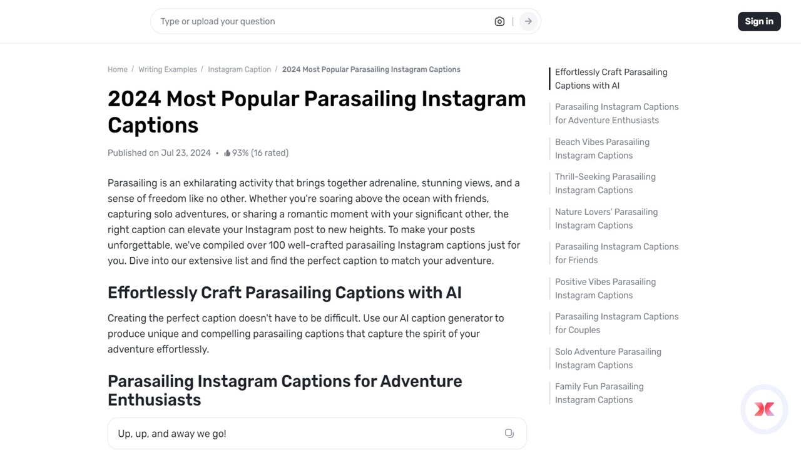Select 'Positive Vibes Parasailing Instagram Captions'

(605, 288)
